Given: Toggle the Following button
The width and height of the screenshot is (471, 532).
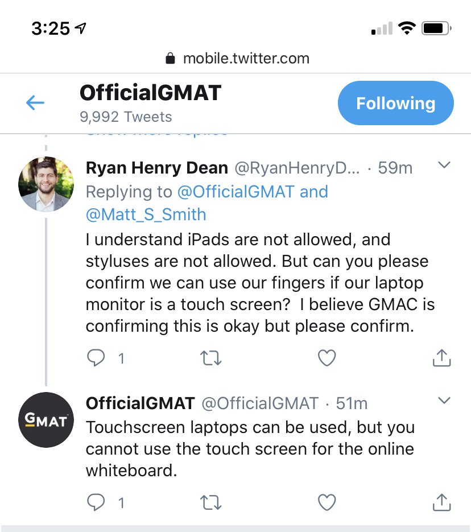Looking at the screenshot, I should (x=395, y=103).
